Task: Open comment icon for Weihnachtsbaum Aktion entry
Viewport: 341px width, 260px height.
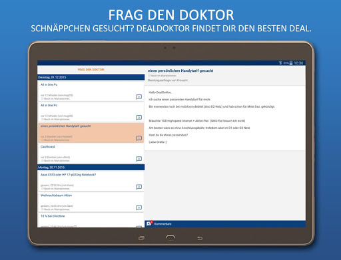Action: 139,207
